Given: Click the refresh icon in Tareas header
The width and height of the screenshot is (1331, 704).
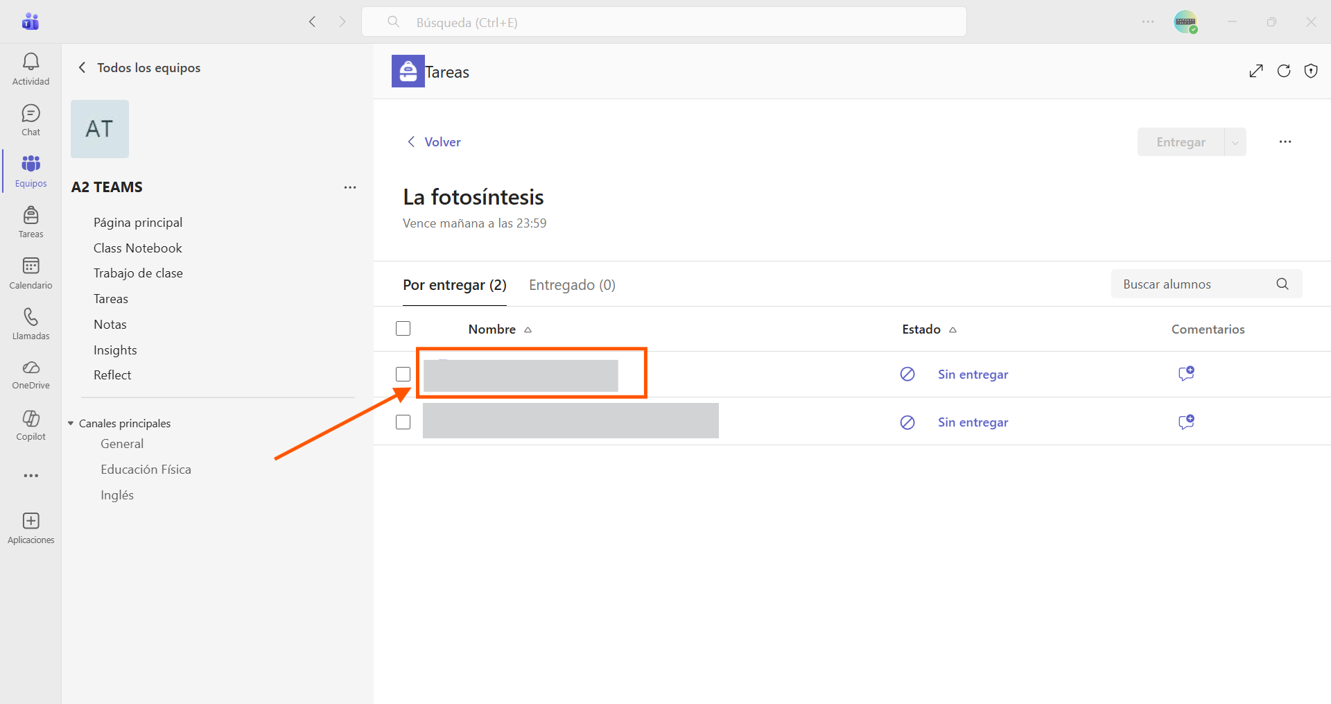Looking at the screenshot, I should pos(1284,71).
